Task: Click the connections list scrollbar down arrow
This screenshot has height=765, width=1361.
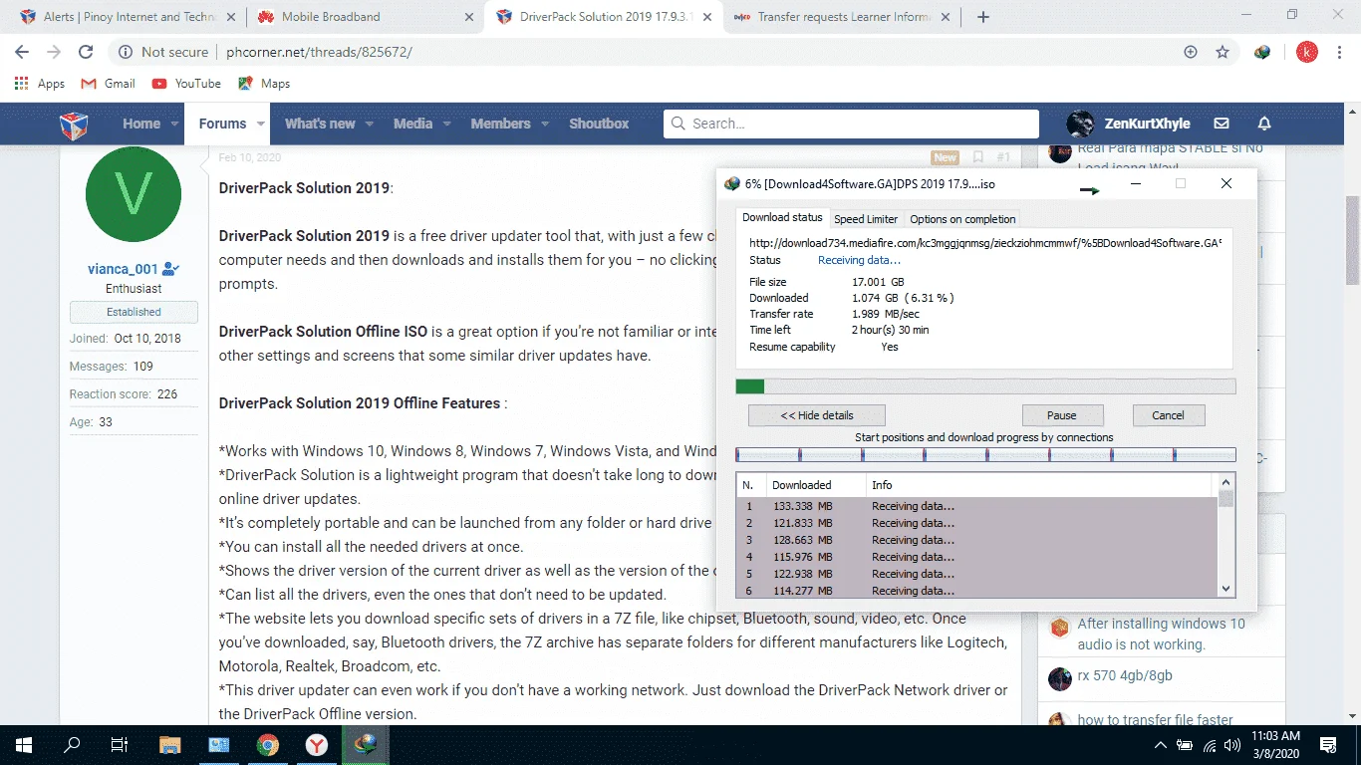Action: click(1226, 589)
